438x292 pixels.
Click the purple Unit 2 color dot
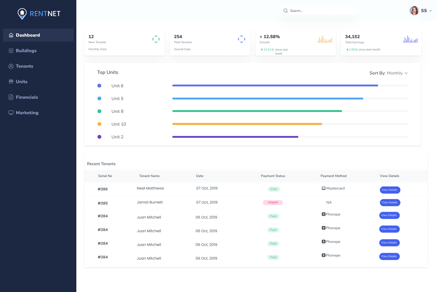point(99,137)
